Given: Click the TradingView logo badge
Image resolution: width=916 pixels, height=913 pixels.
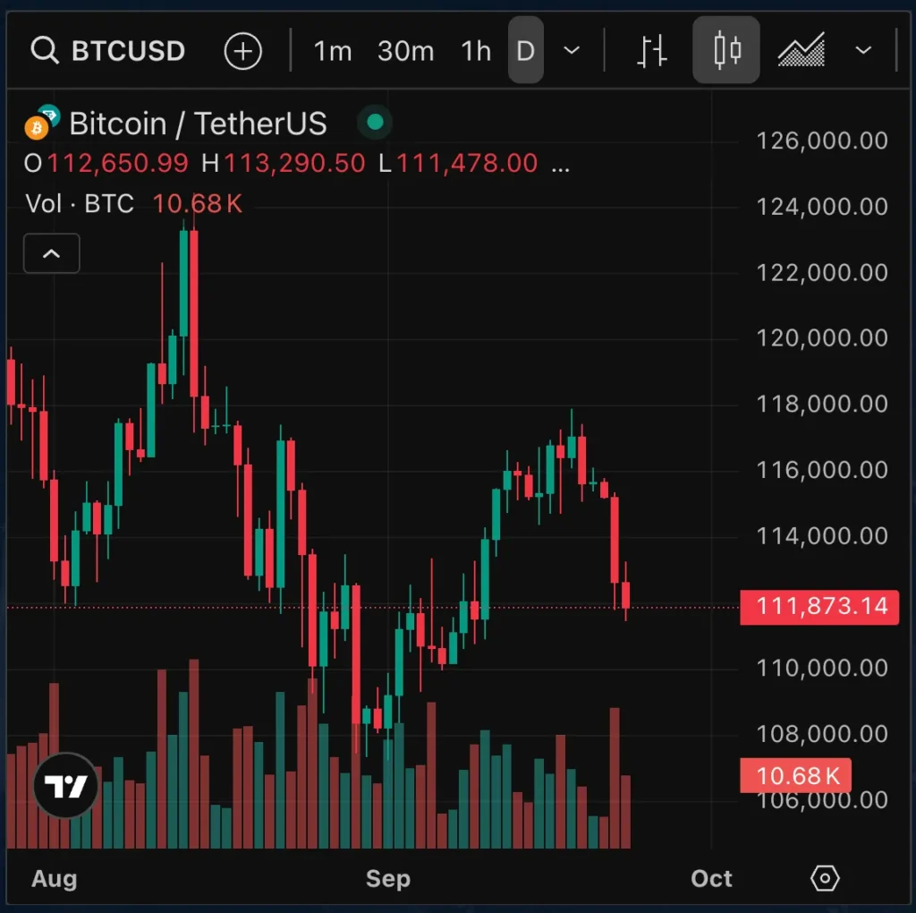Looking at the screenshot, I should [65, 787].
